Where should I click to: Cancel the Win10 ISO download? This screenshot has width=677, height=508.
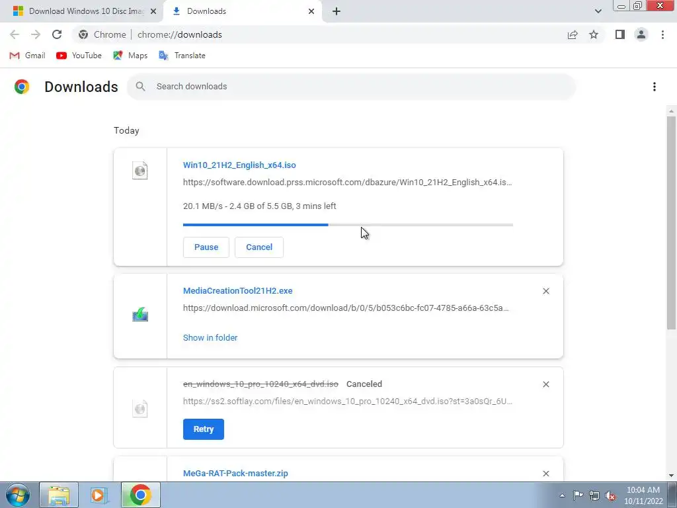(259, 247)
